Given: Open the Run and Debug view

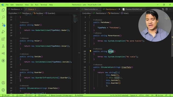Looking at the screenshot, I should 3,32.
